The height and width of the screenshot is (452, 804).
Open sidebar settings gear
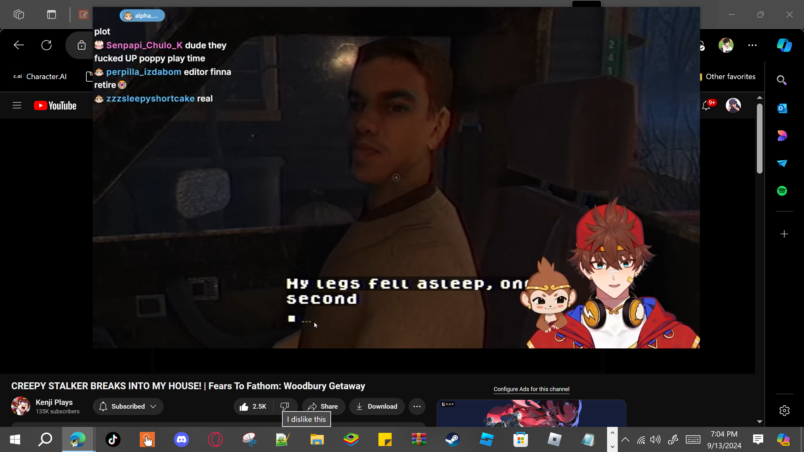pos(784,410)
